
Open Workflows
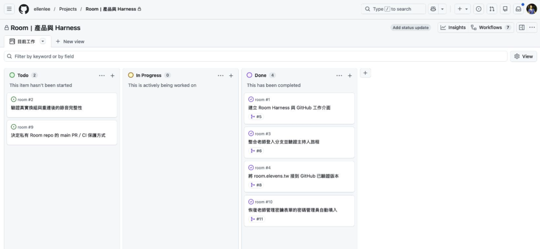coord(491,27)
